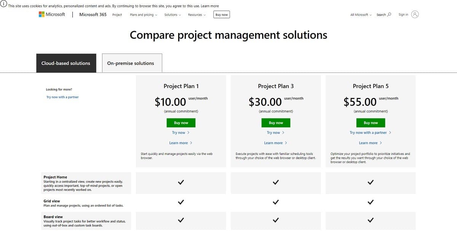Buy Project Plan 5 now
The height and width of the screenshot is (232, 457).
coord(371,122)
